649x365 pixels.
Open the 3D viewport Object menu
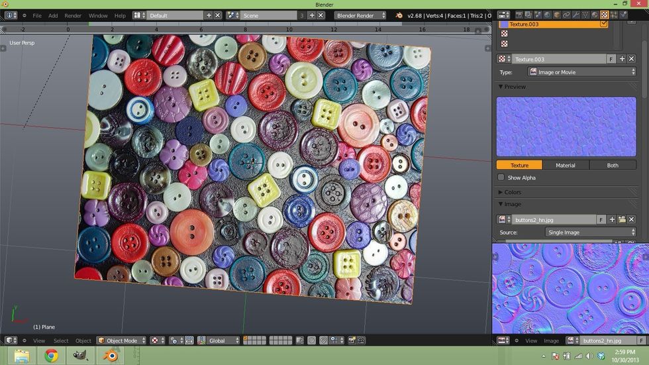83,340
